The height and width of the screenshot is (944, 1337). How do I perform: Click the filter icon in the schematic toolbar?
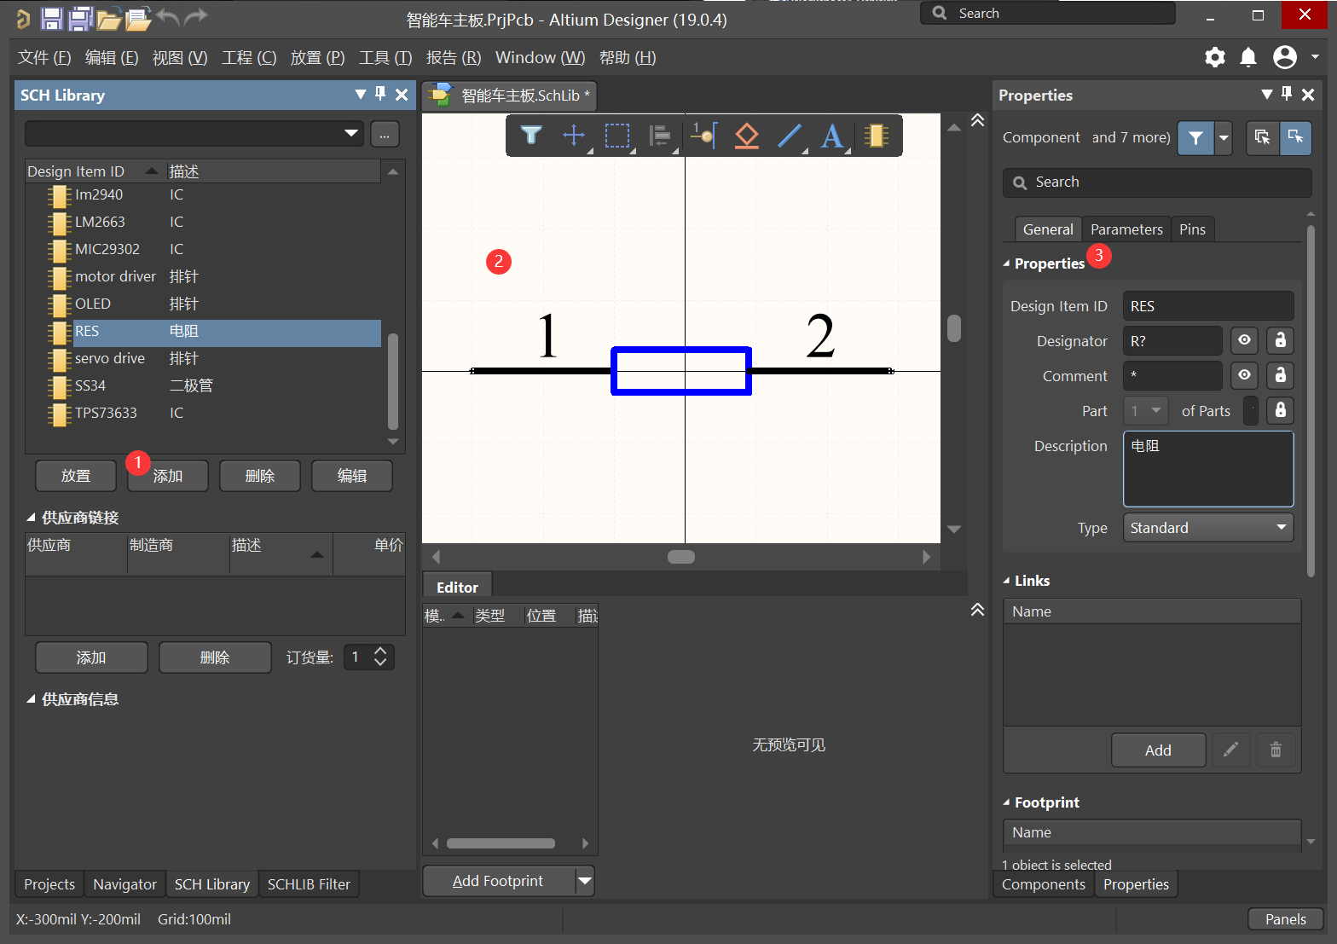[531, 136]
